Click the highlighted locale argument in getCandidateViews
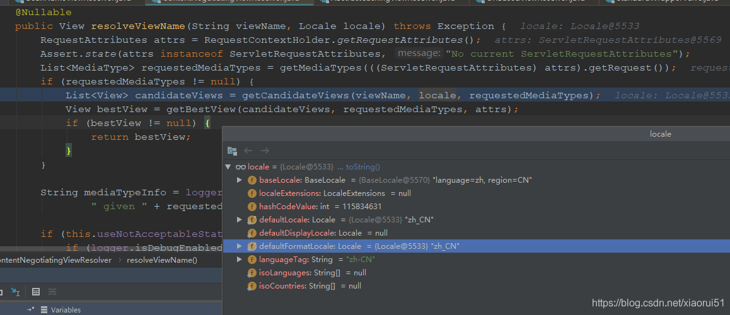Image resolution: width=730 pixels, height=315 pixels. [x=437, y=95]
